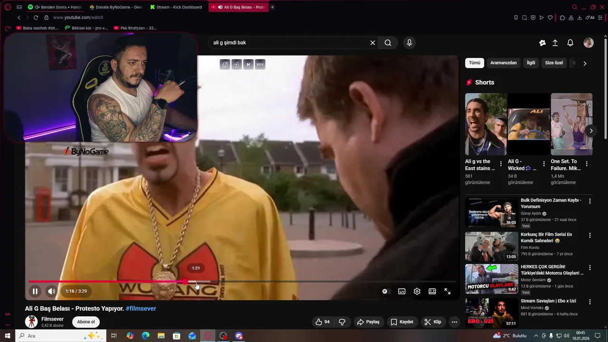Click the YouTube upload arrow icon
Screen dimensions: 608x342
[555, 43]
